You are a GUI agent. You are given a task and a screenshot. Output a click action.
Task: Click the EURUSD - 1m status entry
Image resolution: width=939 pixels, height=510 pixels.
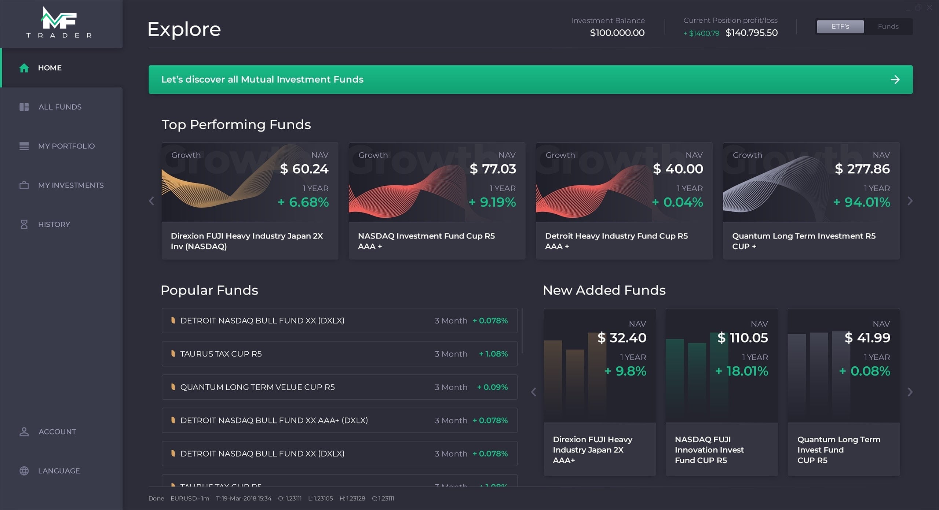(190, 498)
